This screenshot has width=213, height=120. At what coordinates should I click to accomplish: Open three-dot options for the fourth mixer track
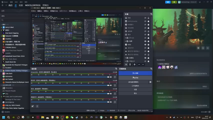(115, 102)
